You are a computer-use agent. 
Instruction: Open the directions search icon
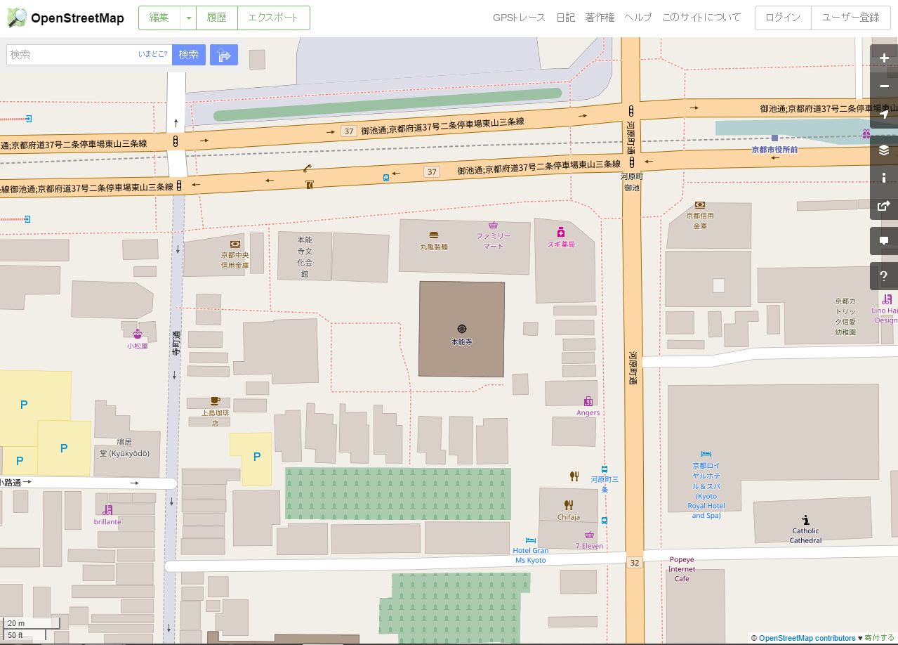[224, 55]
